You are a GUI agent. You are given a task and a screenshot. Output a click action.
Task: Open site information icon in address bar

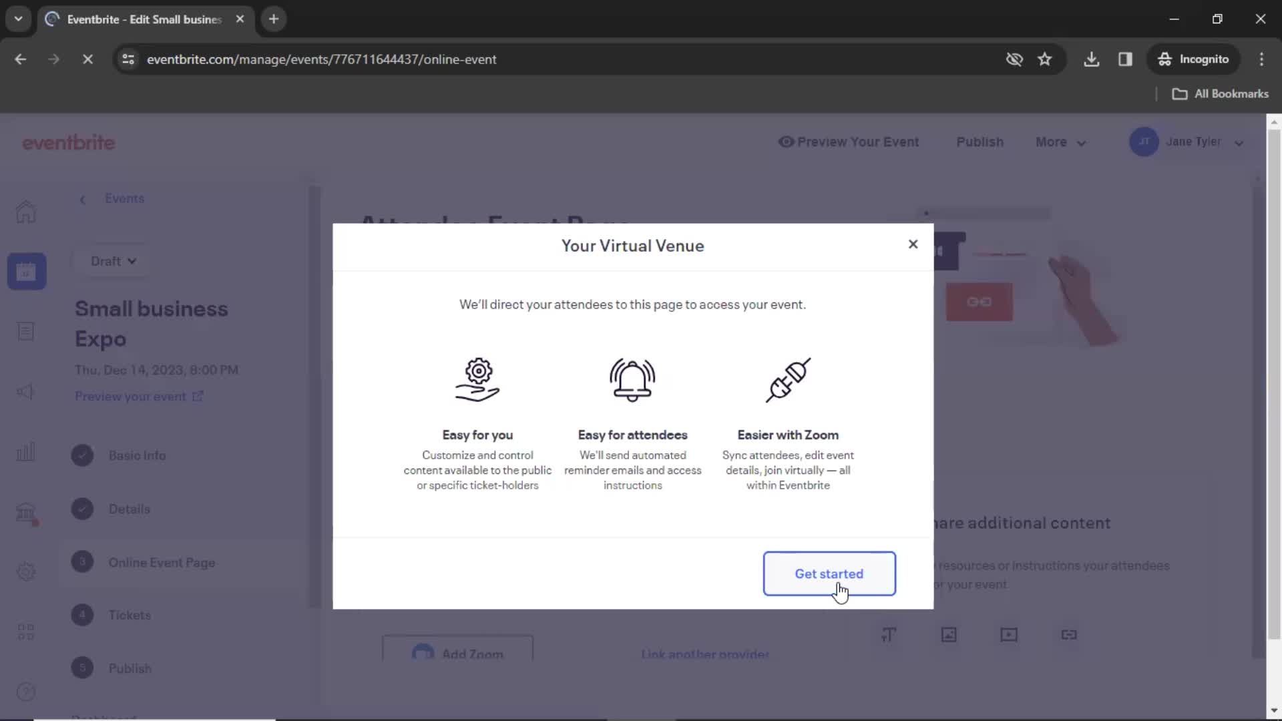(x=128, y=59)
